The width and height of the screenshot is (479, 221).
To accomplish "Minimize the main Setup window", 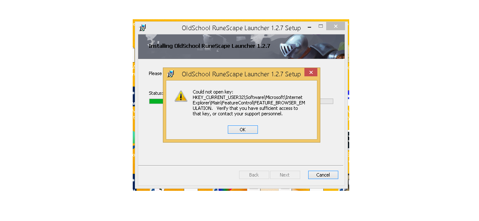I will [x=309, y=27].
